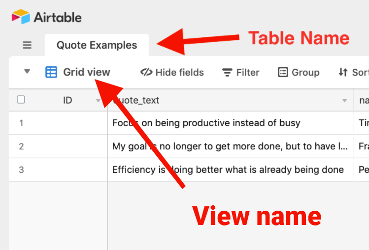Click the Sort arrows icon
This screenshot has width=369, height=250.
pos(343,72)
